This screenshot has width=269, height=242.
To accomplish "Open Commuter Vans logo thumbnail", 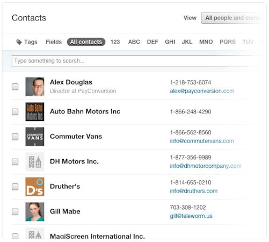I will [35, 137].
